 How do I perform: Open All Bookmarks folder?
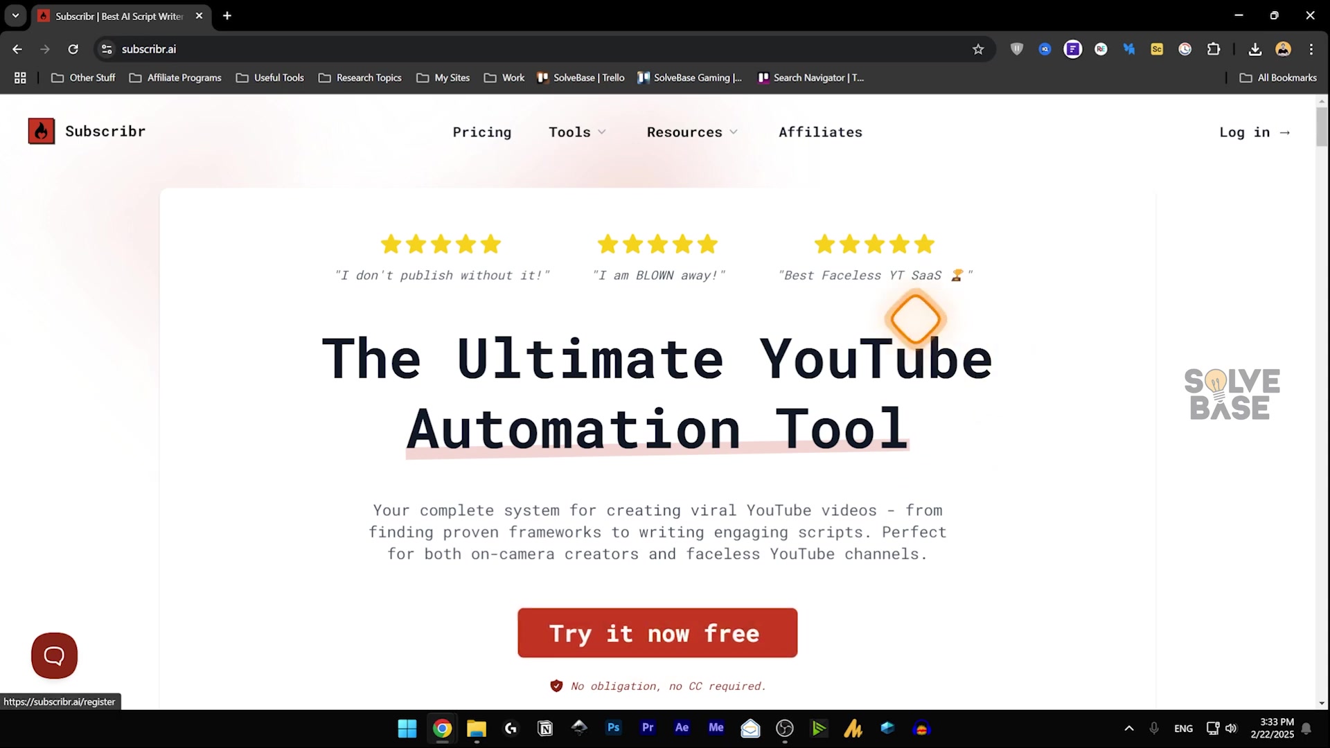tap(1278, 78)
